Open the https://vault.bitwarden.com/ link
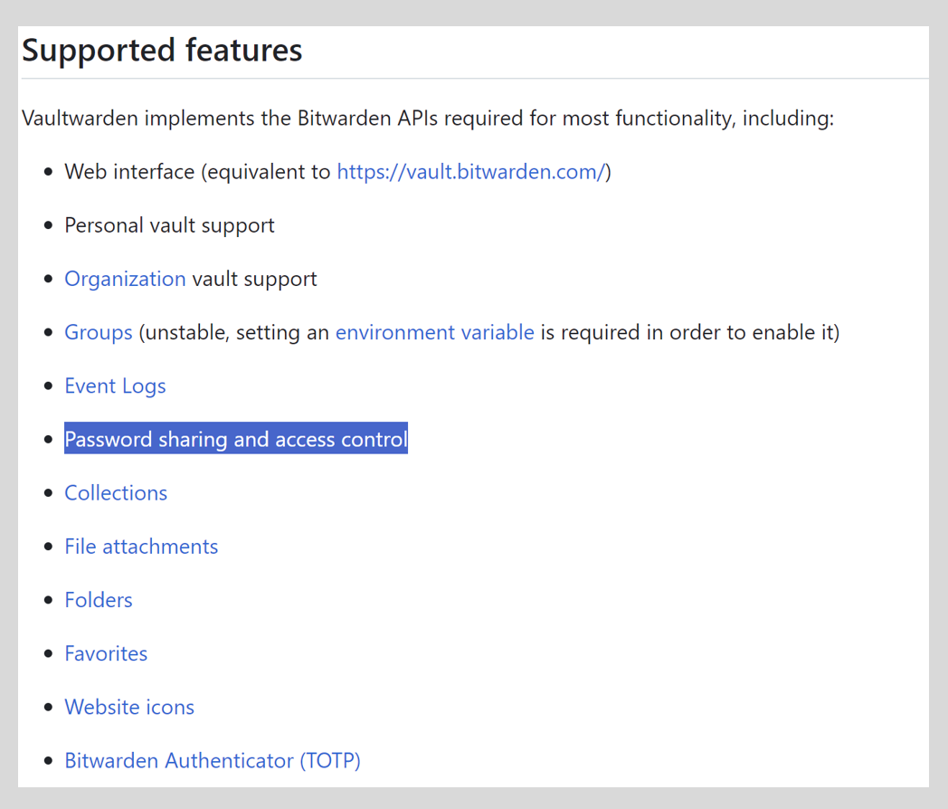The width and height of the screenshot is (948, 809). (471, 172)
